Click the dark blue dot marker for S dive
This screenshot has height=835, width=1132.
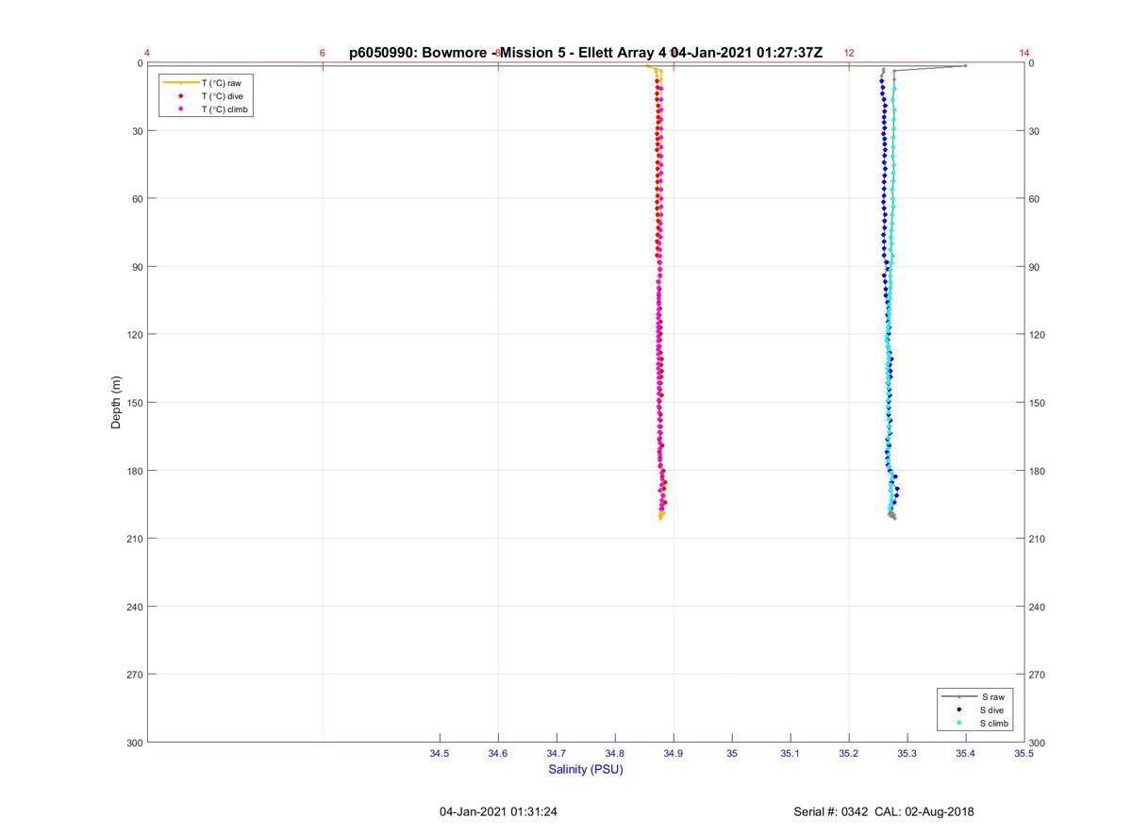coord(958,710)
